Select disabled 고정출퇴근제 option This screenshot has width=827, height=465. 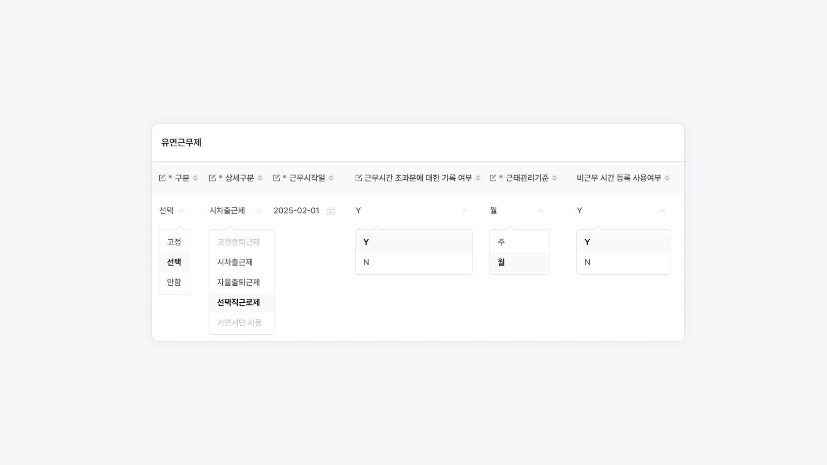tap(241, 242)
